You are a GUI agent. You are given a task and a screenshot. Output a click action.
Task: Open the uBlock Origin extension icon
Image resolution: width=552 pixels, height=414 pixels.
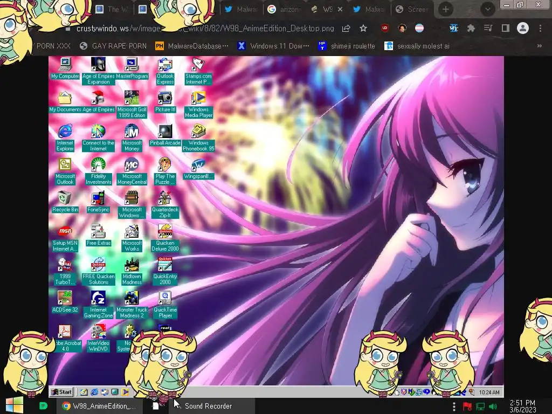click(385, 28)
